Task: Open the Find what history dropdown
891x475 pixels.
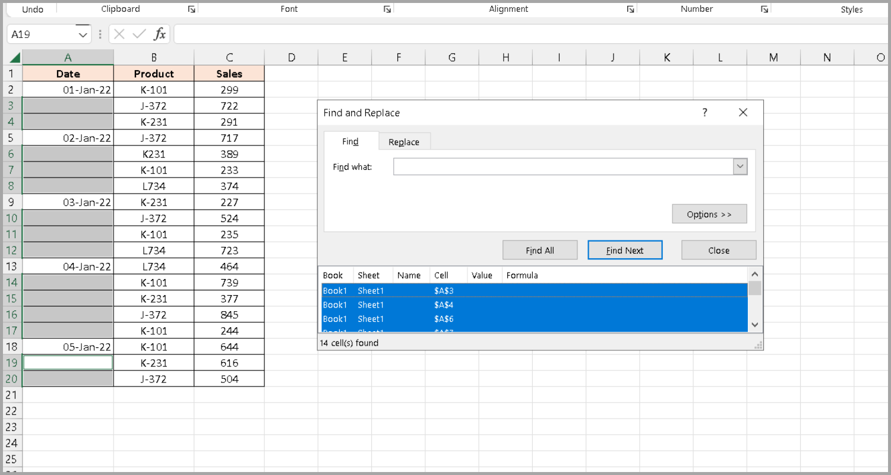Action: click(x=740, y=166)
